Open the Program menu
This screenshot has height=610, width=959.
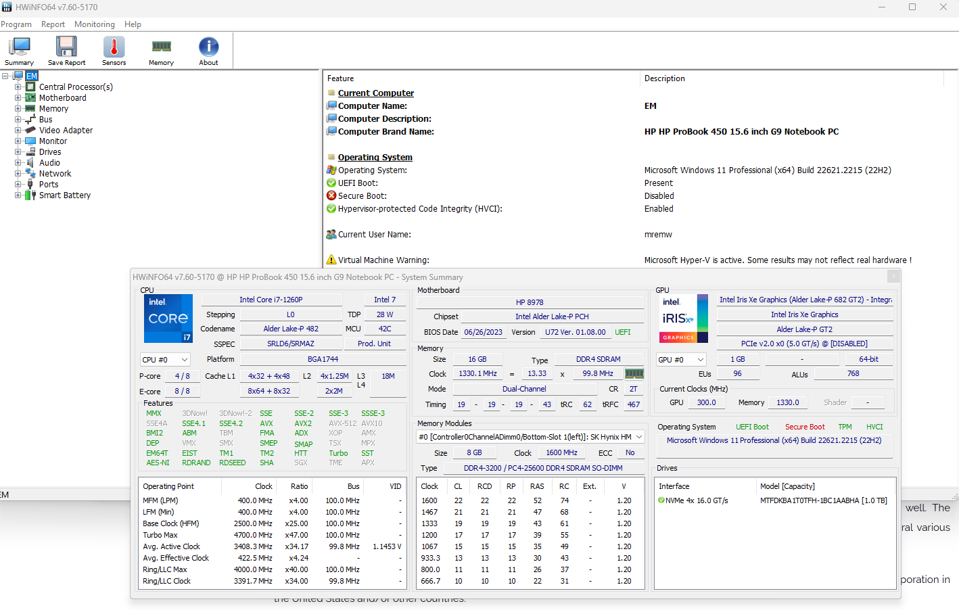tap(16, 24)
